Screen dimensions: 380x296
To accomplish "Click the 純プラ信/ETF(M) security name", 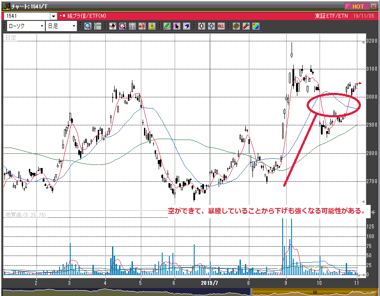I will tap(87, 16).
